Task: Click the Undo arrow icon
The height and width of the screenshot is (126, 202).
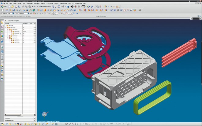Action: (33, 6)
